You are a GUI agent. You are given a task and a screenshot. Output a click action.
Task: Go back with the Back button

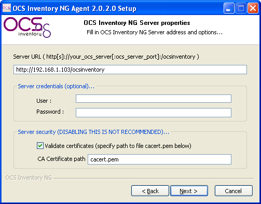point(150,191)
